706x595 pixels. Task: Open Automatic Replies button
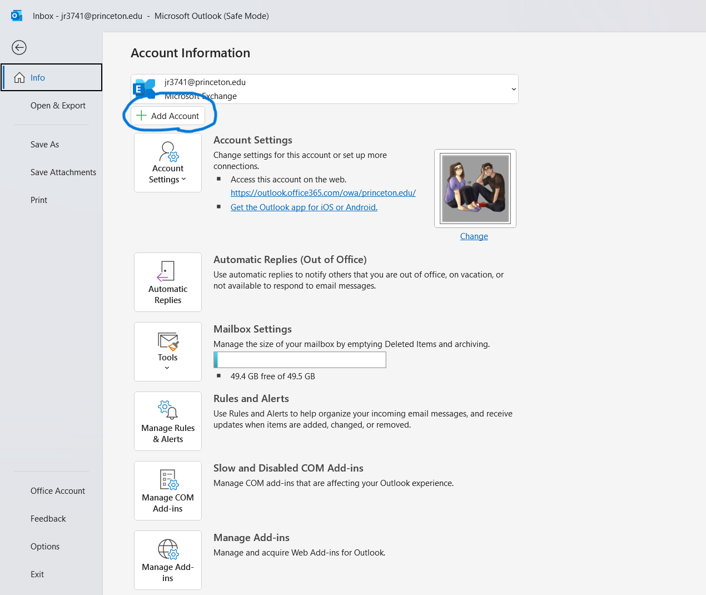click(x=168, y=282)
